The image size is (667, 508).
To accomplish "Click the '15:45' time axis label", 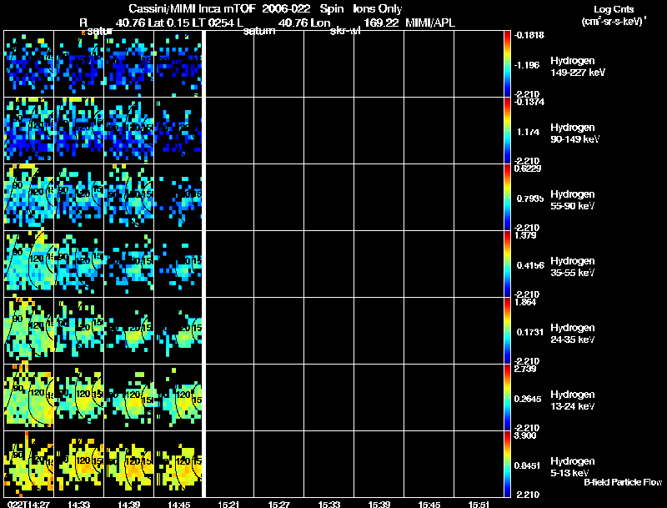I will (429, 504).
